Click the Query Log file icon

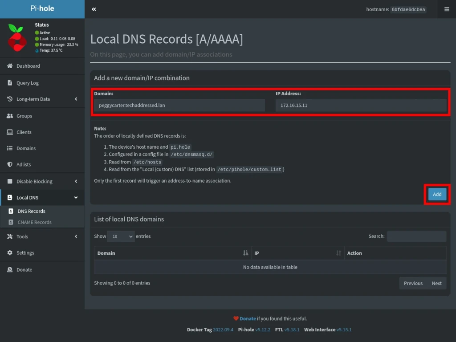(x=10, y=82)
